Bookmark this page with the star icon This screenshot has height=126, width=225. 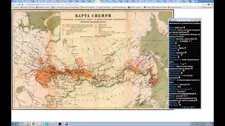click(206, 5)
